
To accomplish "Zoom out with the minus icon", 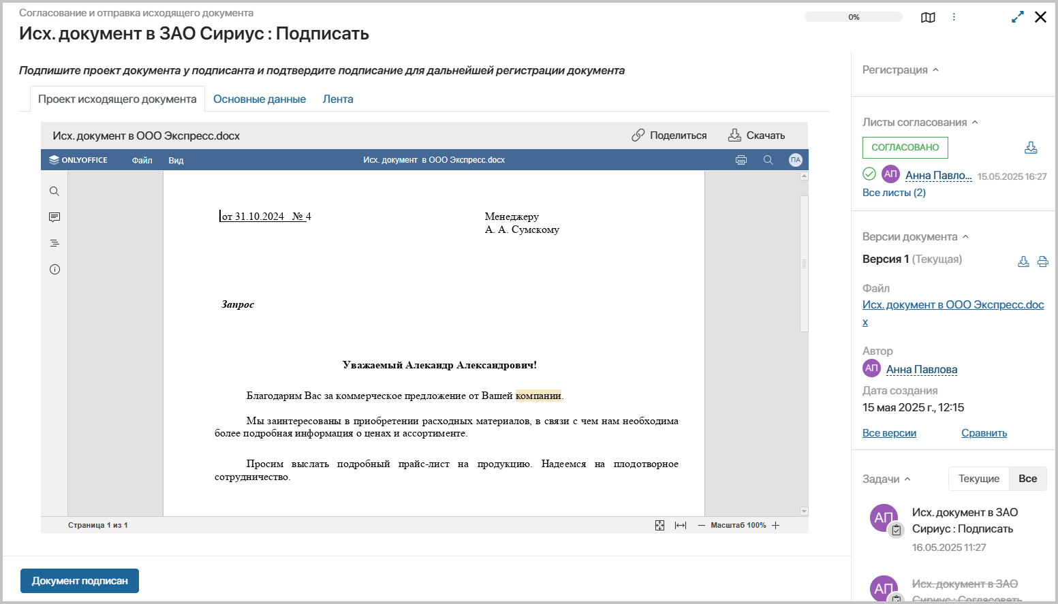I will (x=702, y=526).
